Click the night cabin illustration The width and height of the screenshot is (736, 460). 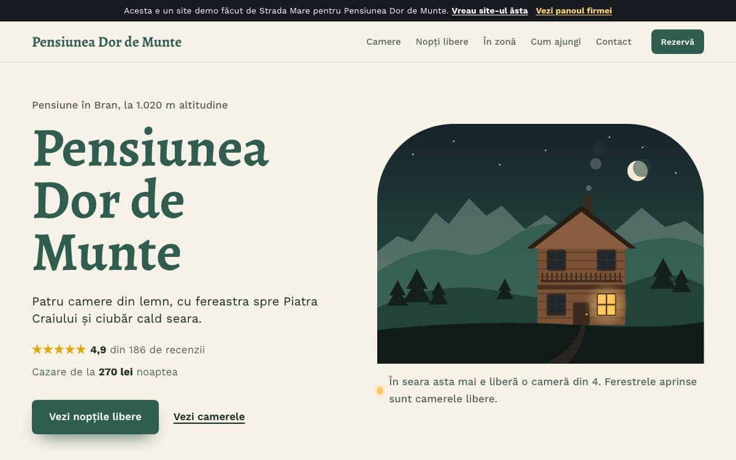[x=540, y=243]
